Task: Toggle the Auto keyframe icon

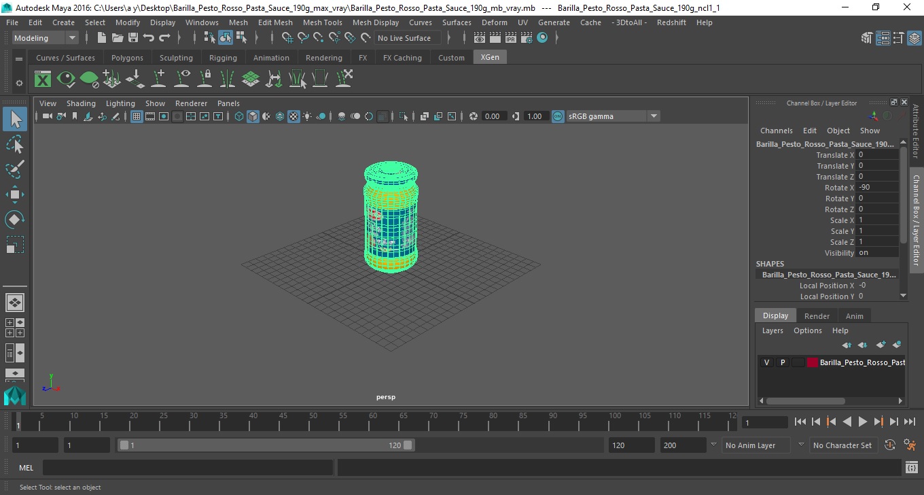Action: (890, 445)
